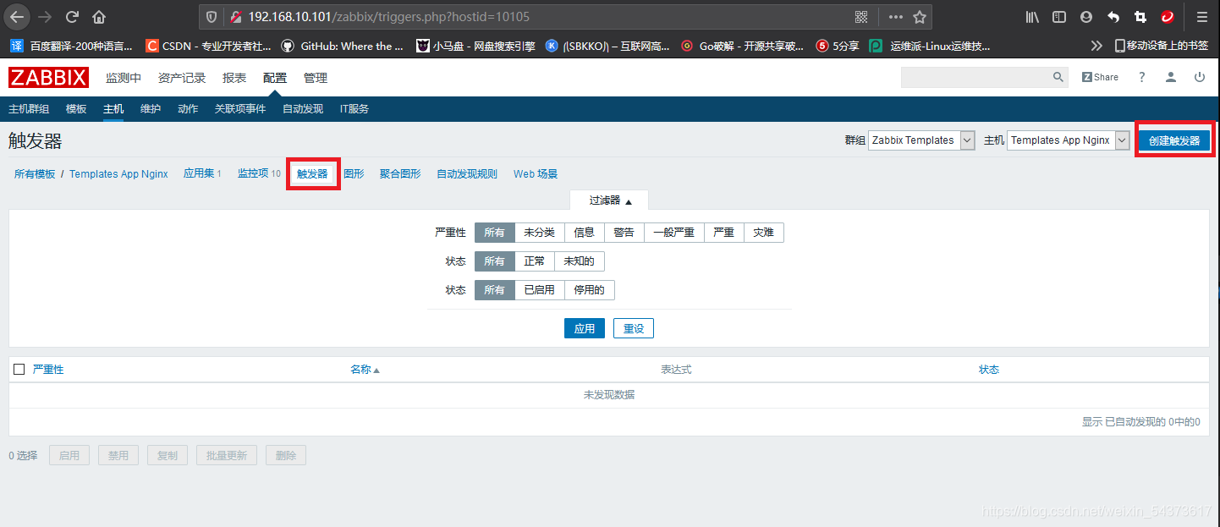Screen dimensions: 1220x527
Task: Click the browser forward arrow
Action: pos(45,16)
